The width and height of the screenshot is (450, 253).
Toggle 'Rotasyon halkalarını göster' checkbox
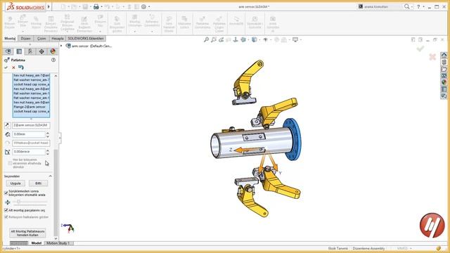[x=6, y=217]
